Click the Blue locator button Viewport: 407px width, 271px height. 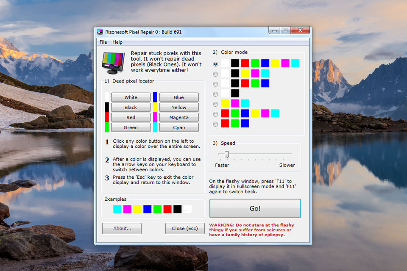(179, 97)
